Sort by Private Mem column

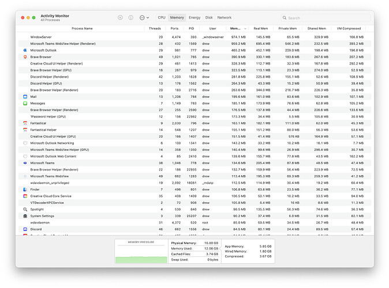(x=287, y=28)
